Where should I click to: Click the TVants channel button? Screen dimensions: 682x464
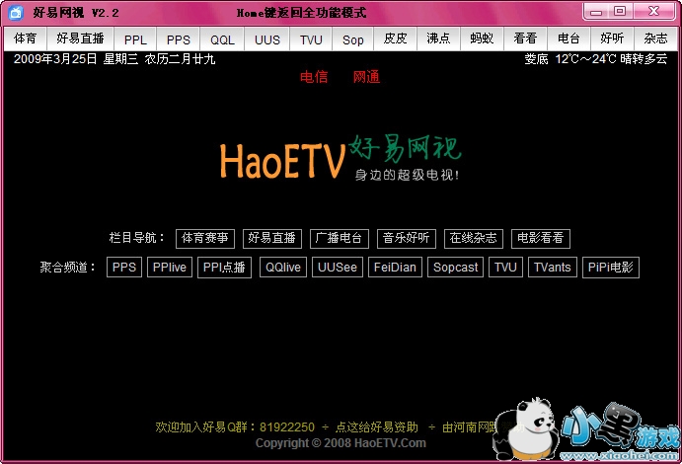pos(553,267)
